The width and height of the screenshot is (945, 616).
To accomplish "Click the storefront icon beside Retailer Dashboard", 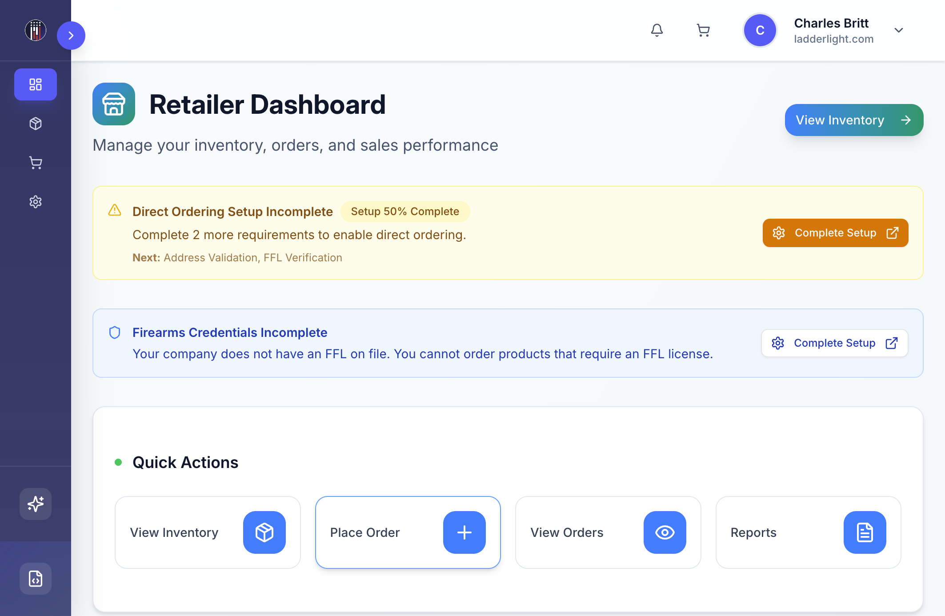I will 114,104.
